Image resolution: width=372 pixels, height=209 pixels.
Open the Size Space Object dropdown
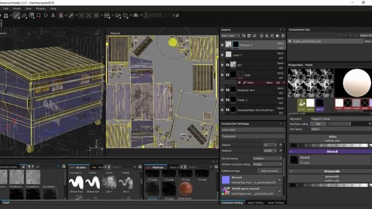(341, 129)
